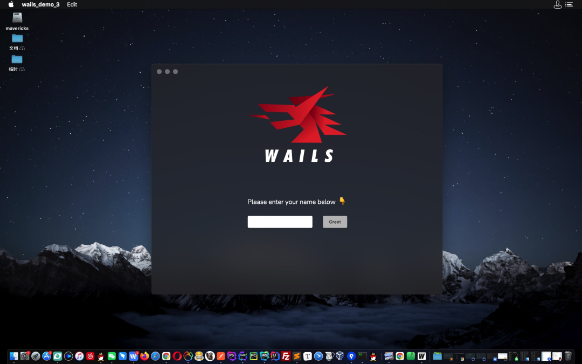Click the name input field
Image resolution: width=582 pixels, height=364 pixels.
[x=280, y=222]
